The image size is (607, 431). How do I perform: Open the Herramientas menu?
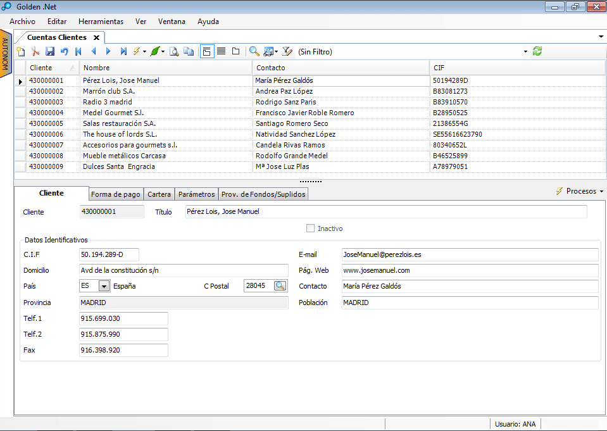(x=101, y=22)
